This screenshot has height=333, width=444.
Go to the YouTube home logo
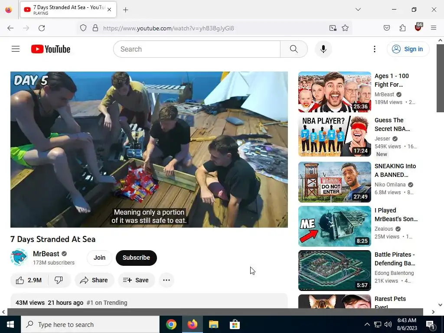click(x=50, y=49)
